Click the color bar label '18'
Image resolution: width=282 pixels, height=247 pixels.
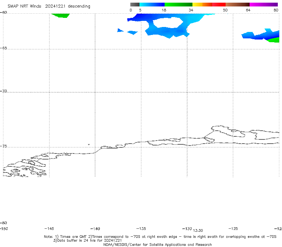click(x=164, y=10)
